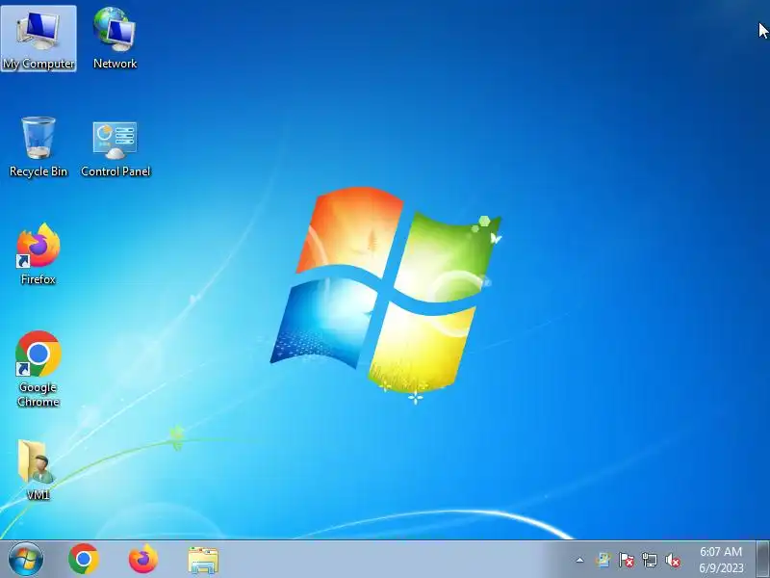Select the Recycle Bin icon
770x578 pixels.
[38, 146]
